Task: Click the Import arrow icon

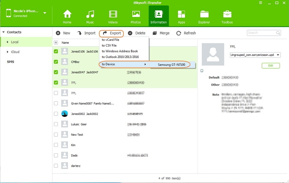Action: pyautogui.click(x=80, y=33)
